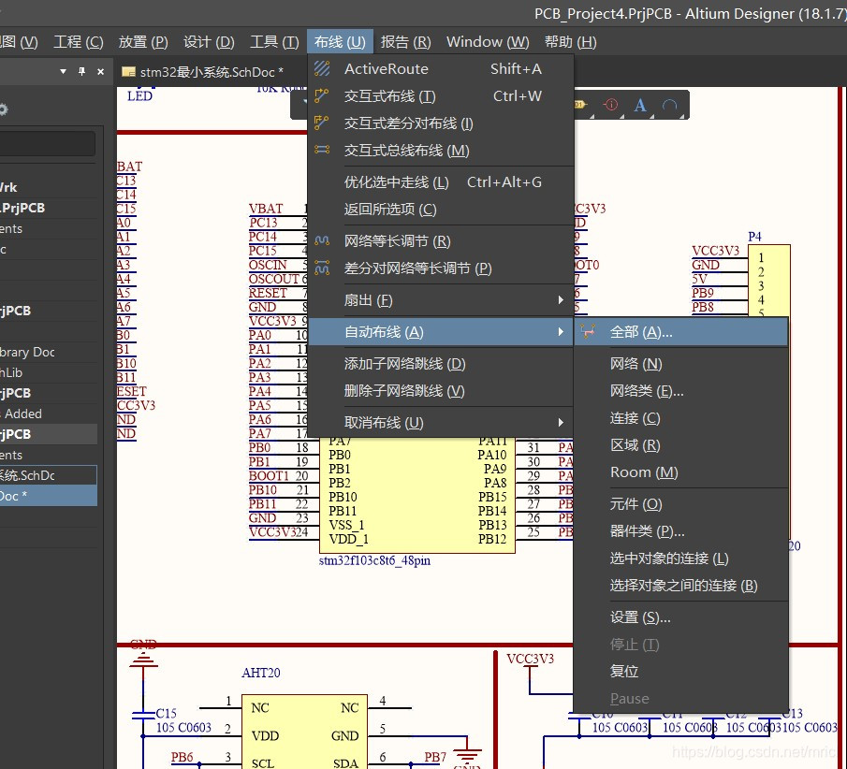847x769 pixels.
Task: Switch to stm32最小系统.SchDoc tab
Action: [204, 72]
